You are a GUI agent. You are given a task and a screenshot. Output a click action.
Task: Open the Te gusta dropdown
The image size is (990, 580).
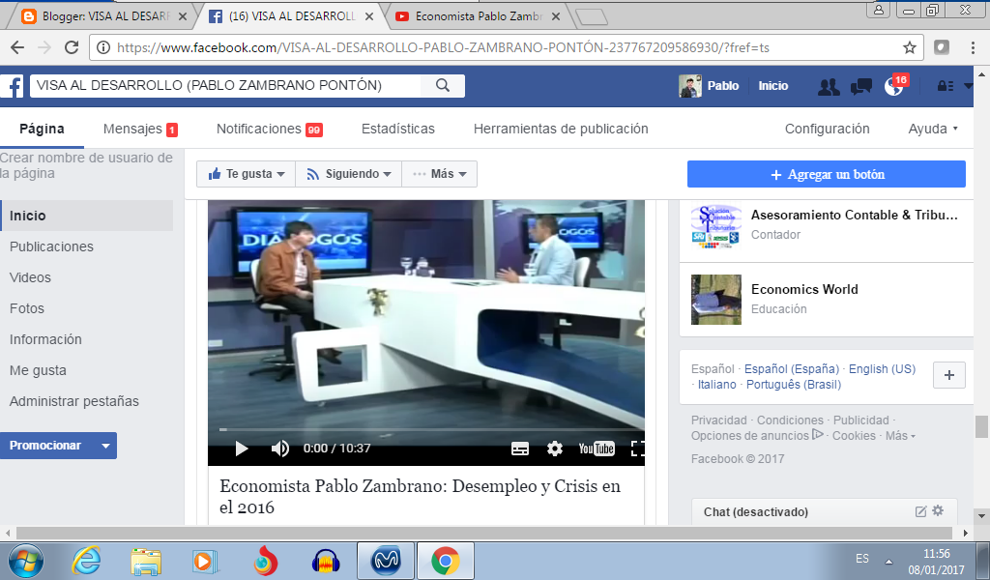[247, 174]
